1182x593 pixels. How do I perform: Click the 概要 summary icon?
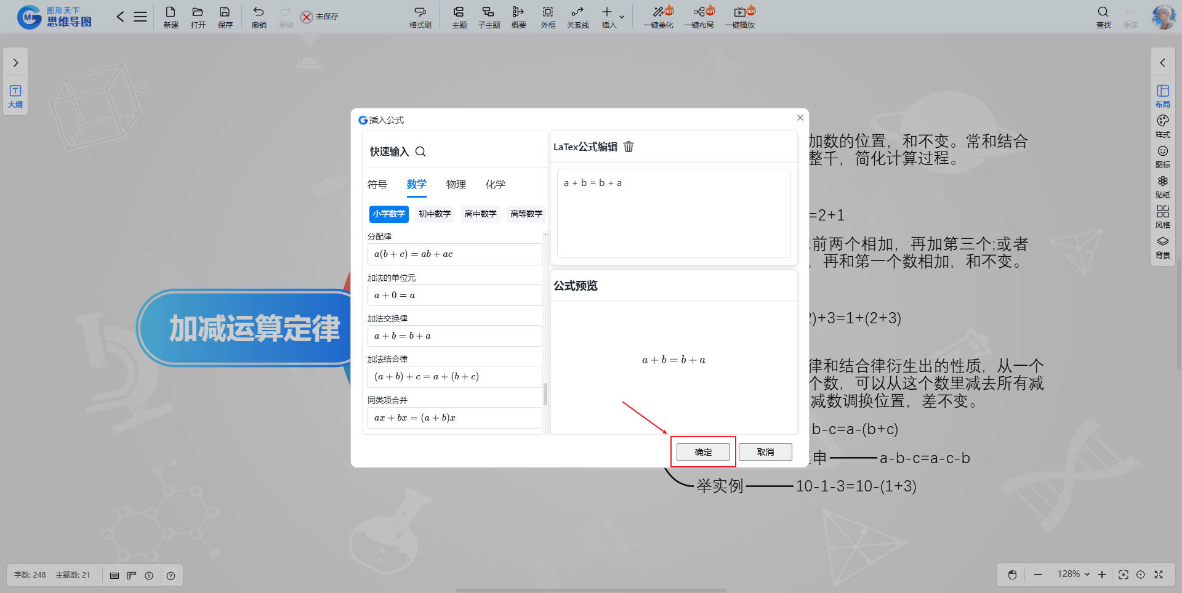click(518, 17)
